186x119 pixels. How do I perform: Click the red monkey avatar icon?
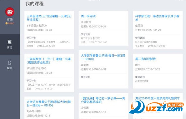[x=10, y=12]
